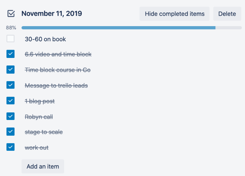This screenshot has width=245, height=176.
Task: Click the Add an item button
Action: (43, 166)
